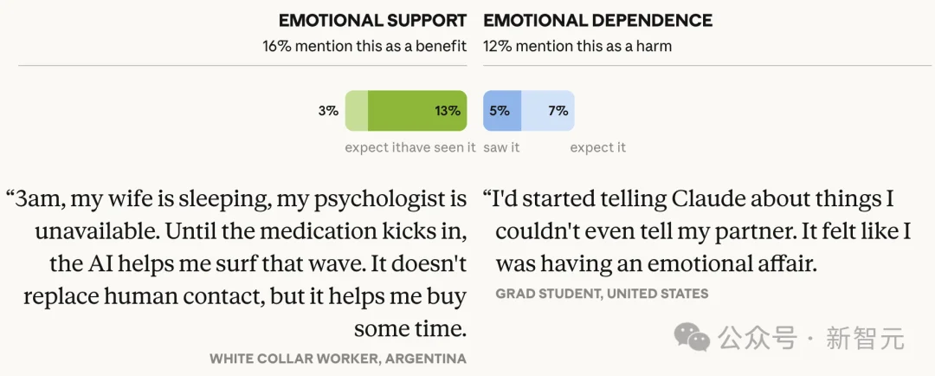
Task: Click "expect it" label under the green bar
Action: click(372, 147)
